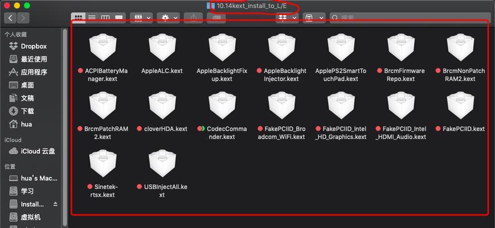
Task: Select BrcmNonPatchRAM2.kext file icon
Action: pos(460,47)
